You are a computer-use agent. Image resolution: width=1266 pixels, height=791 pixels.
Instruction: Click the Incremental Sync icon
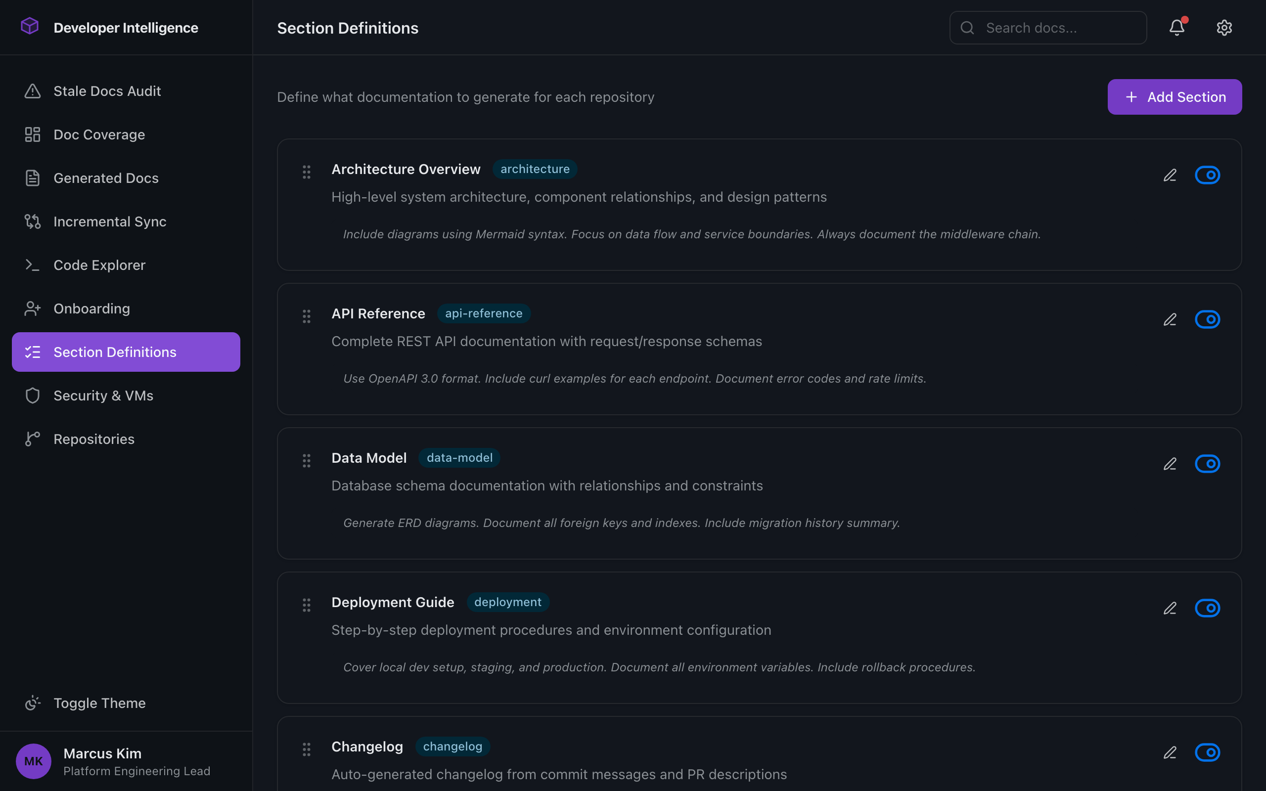tap(33, 221)
